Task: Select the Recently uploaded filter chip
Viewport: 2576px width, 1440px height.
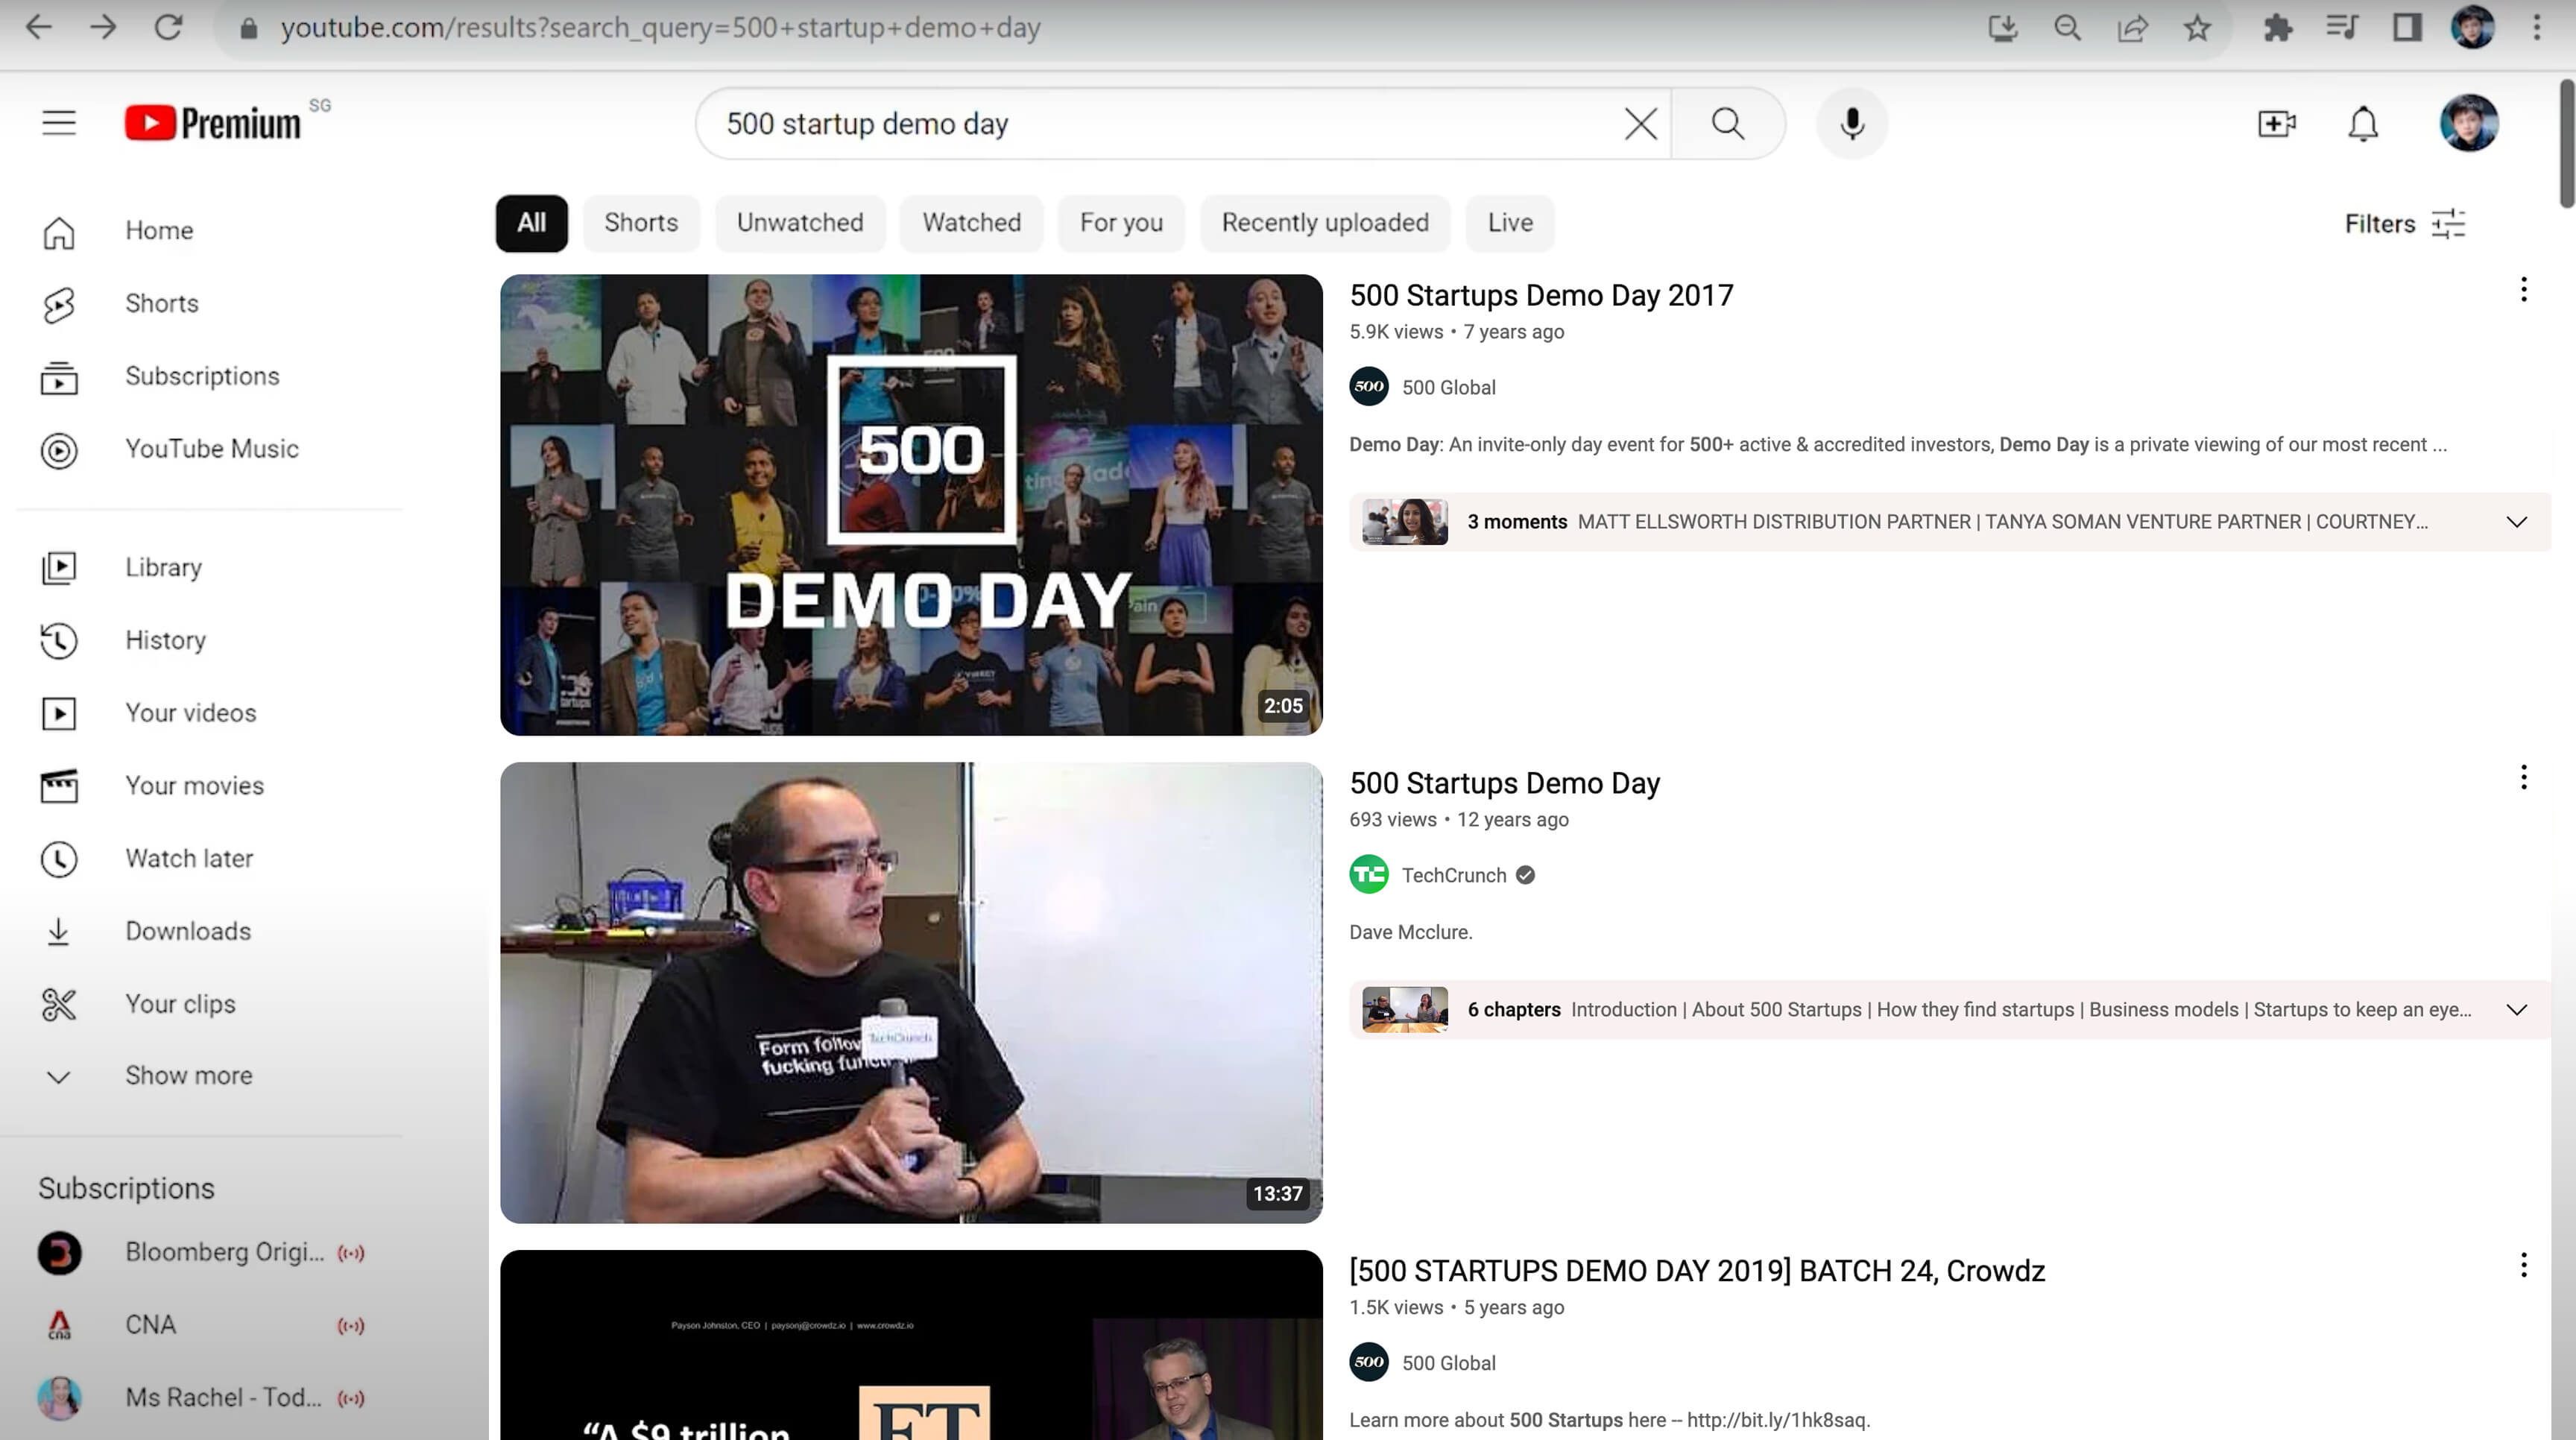Action: 1324,222
